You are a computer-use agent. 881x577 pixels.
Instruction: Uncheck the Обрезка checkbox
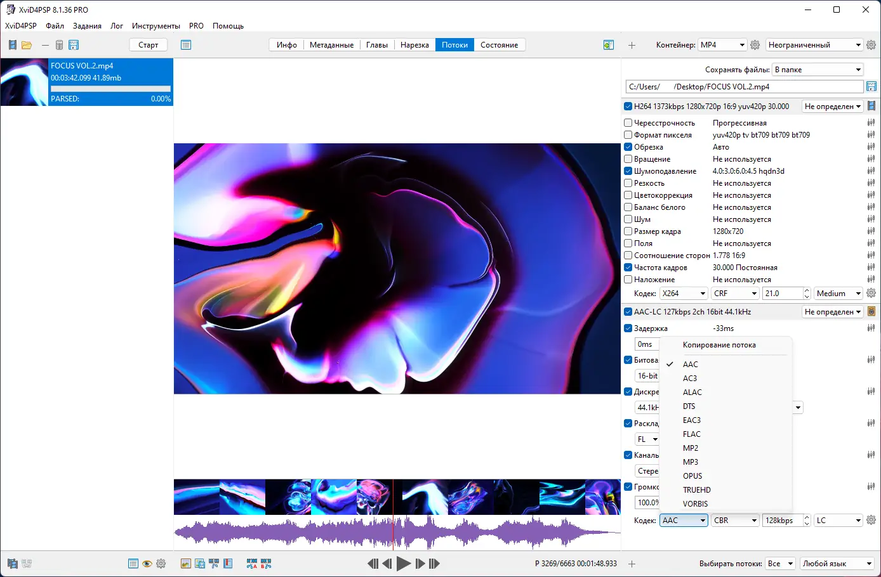628,146
